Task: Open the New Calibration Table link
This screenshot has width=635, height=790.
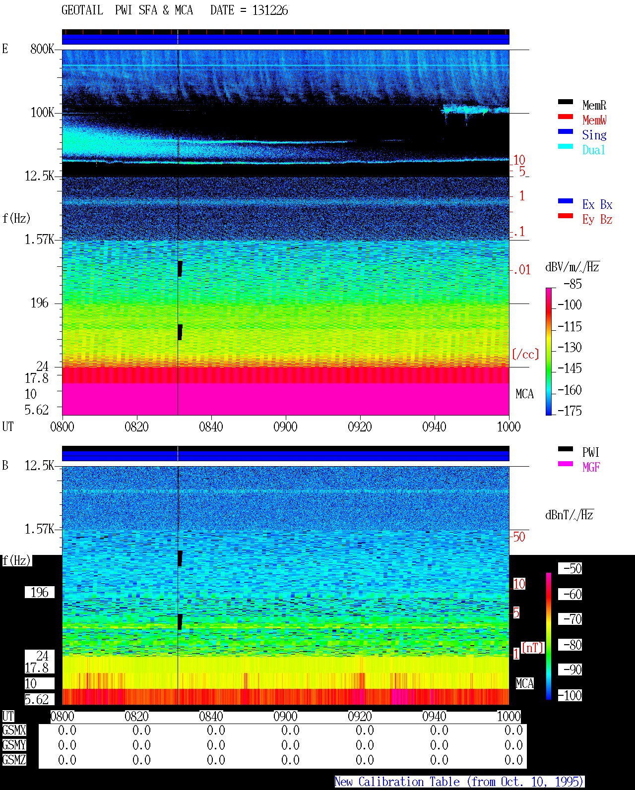Action: pos(459,782)
